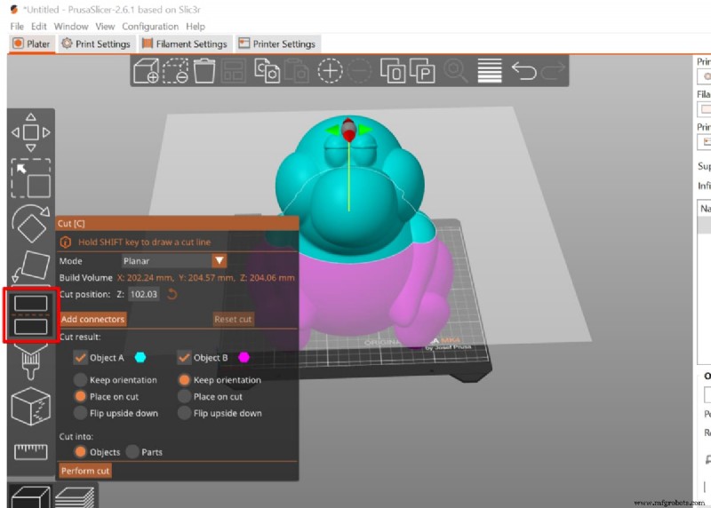This screenshot has height=508, width=711.
Task: Toggle the Object A checkbox
Action: pyautogui.click(x=80, y=358)
